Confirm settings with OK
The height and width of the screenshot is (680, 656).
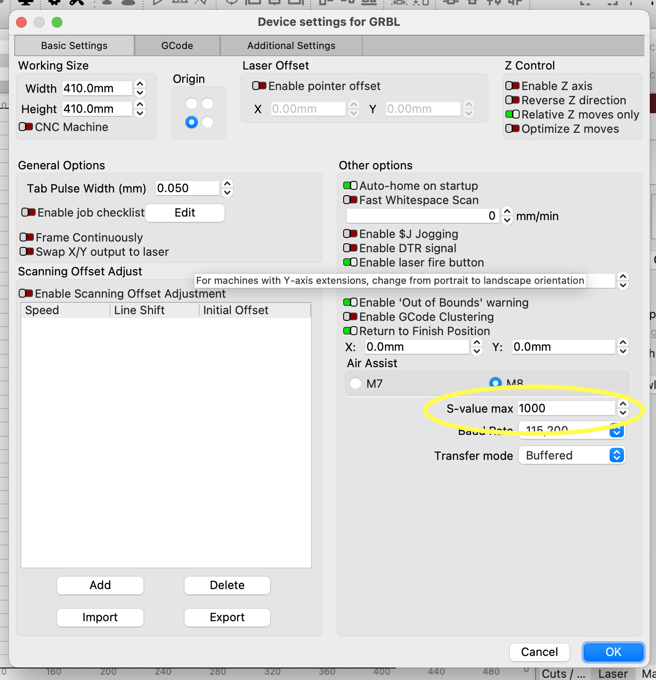tap(614, 652)
